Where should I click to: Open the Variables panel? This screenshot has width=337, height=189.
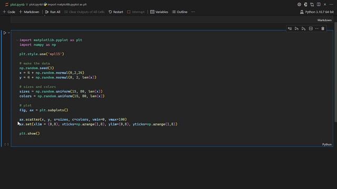coord(159,12)
